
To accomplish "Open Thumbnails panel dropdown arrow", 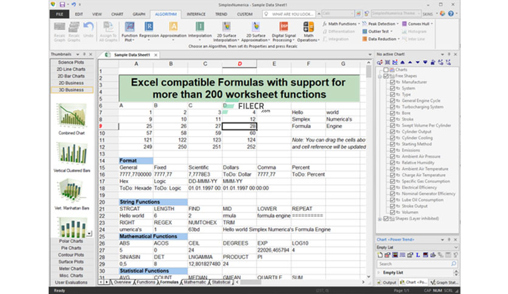I will 78,55.
